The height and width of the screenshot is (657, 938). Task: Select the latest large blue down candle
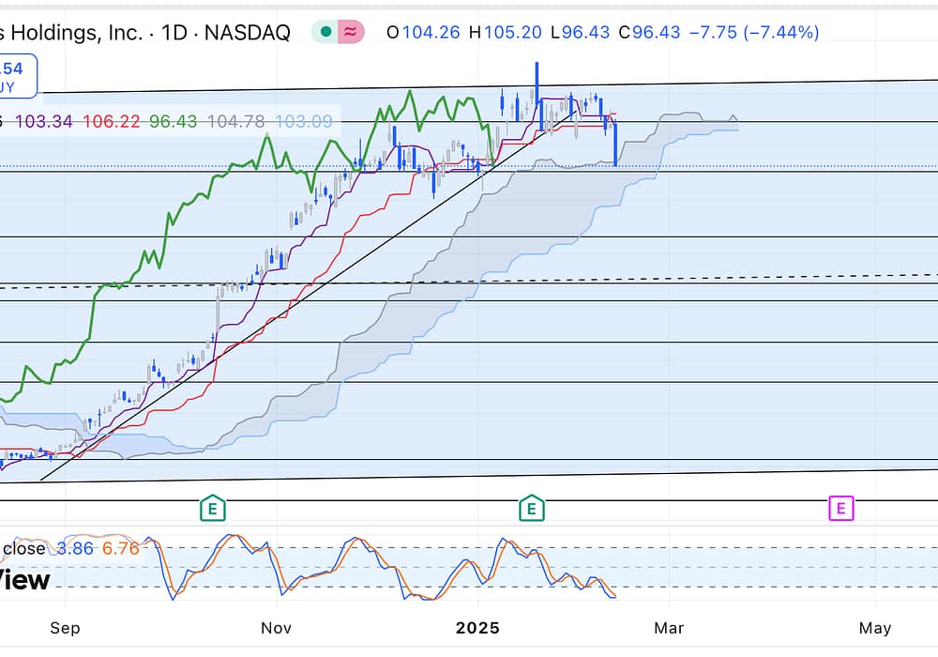[x=615, y=145]
